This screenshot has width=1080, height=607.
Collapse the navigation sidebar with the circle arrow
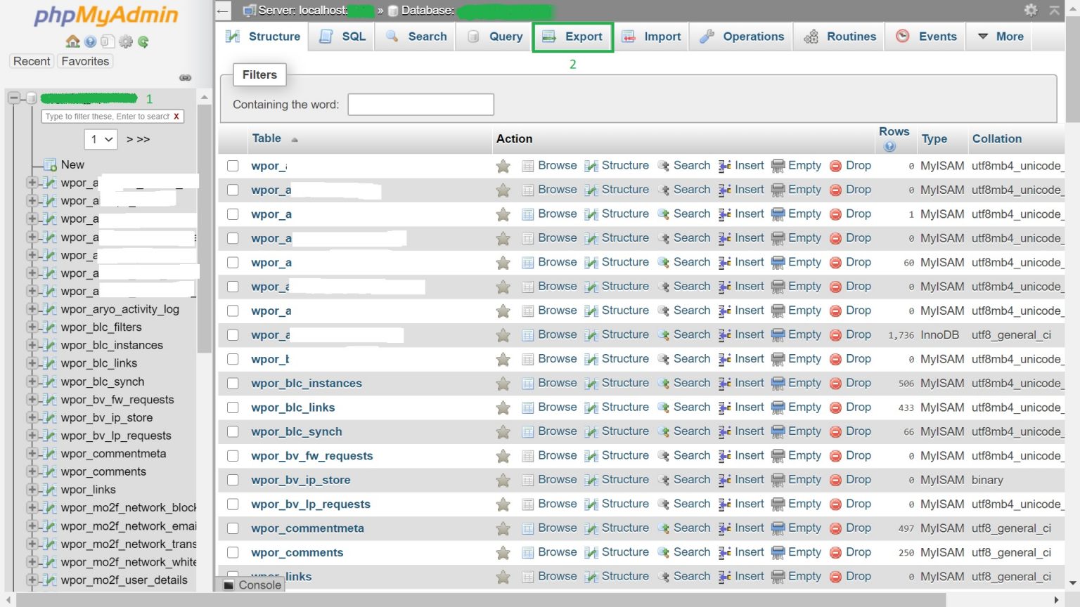(186, 78)
